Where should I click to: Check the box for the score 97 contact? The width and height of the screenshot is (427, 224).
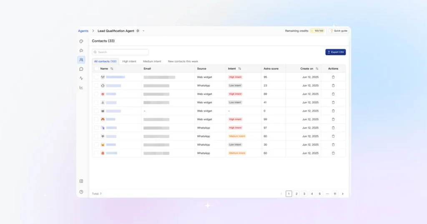click(96, 128)
